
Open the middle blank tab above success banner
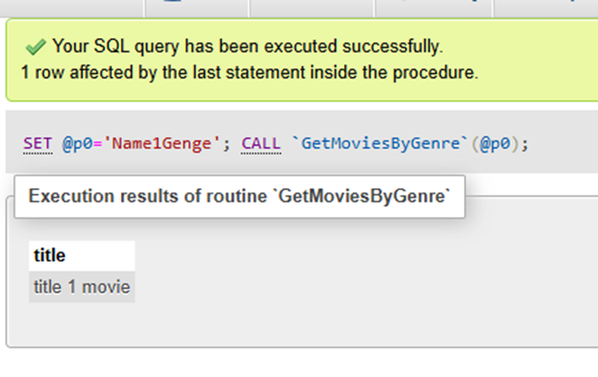tap(311, 9)
